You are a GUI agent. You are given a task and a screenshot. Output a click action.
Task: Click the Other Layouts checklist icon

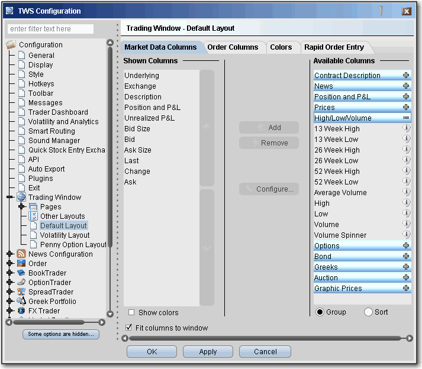[33, 216]
